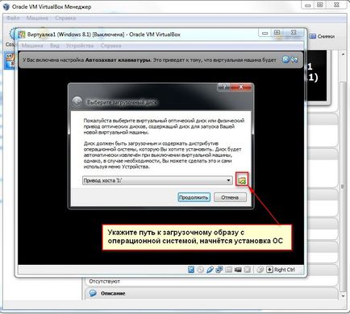Click the VM window title bar icon

[22, 35]
